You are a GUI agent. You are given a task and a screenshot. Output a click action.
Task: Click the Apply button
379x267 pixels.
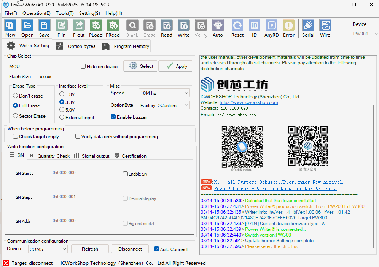click(x=176, y=66)
